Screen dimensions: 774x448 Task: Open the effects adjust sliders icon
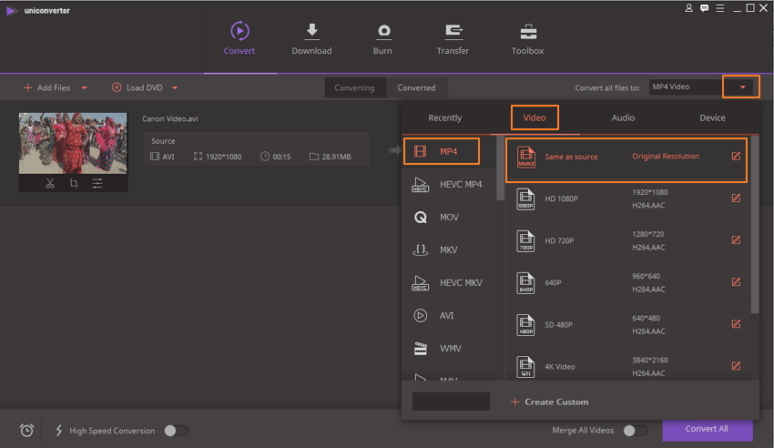[97, 184]
